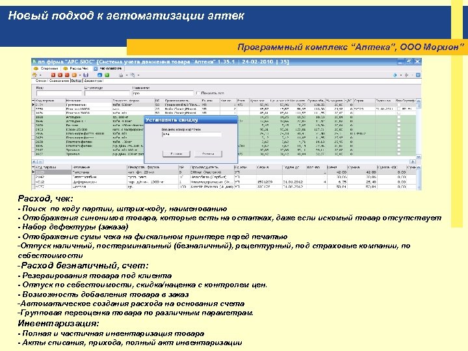Switch to the Стартовая tab

click(x=45, y=69)
